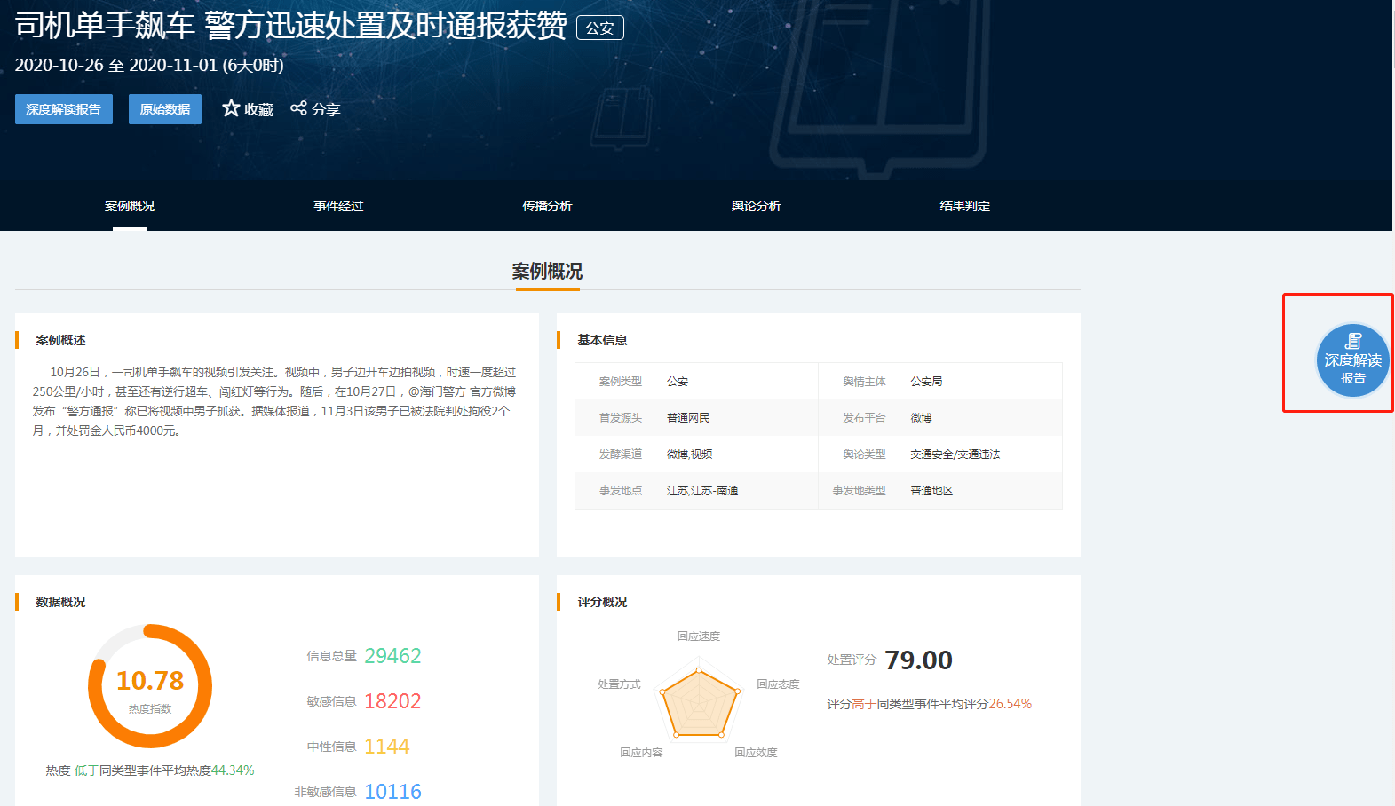1395x806 pixels.
Task: Click the 10.78 热度指数 ring gauge
Action: pos(150,686)
